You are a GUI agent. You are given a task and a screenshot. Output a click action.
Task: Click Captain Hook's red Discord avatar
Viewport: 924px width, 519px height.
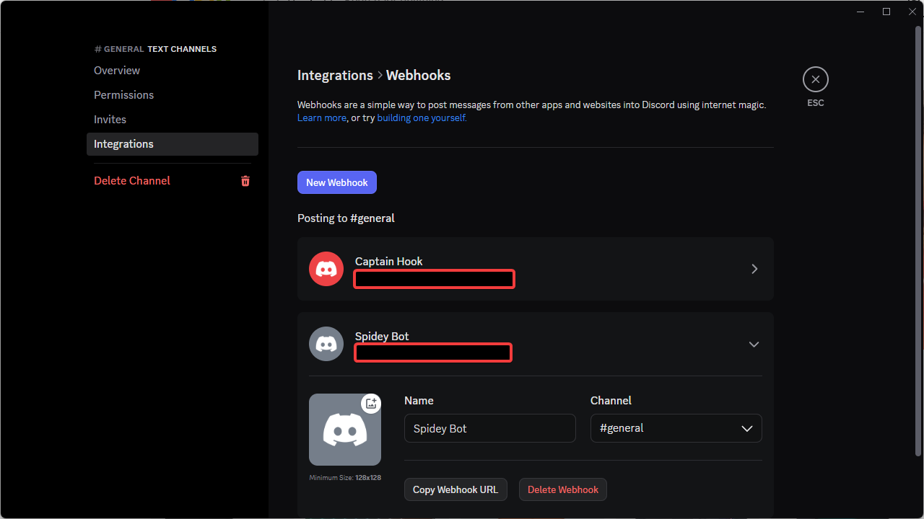(326, 269)
